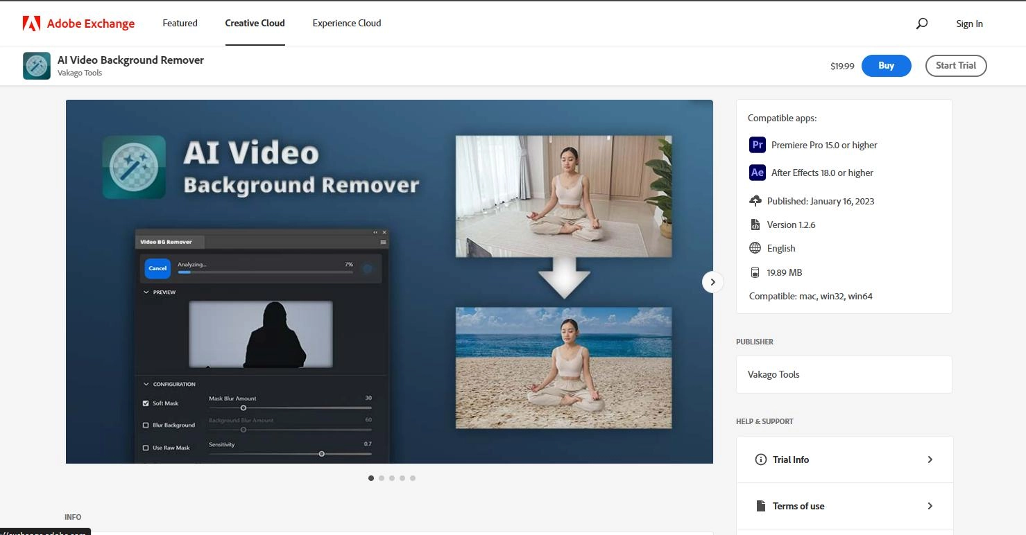Click 'Premiere Pro 15.0 or higher' text
Viewport: 1026px width, 535px height.
tap(824, 145)
